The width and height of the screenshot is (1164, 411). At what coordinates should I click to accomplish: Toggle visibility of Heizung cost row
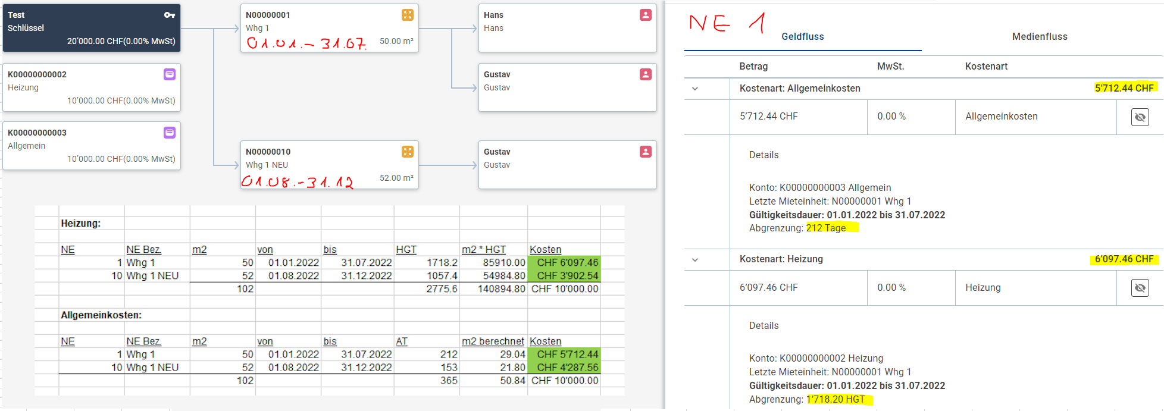point(1140,288)
